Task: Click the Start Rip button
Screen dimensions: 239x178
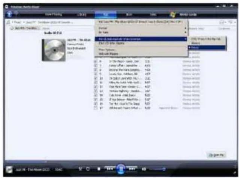Action: 216,155
